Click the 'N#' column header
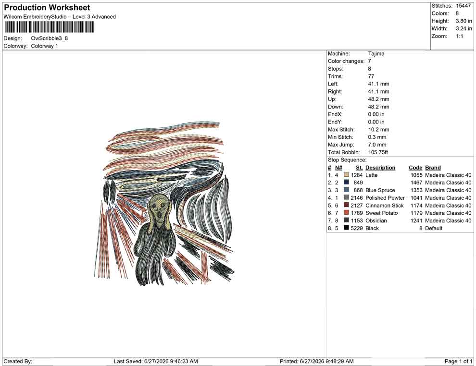Image resolution: width=476 pixels, height=366 pixels. (338, 167)
